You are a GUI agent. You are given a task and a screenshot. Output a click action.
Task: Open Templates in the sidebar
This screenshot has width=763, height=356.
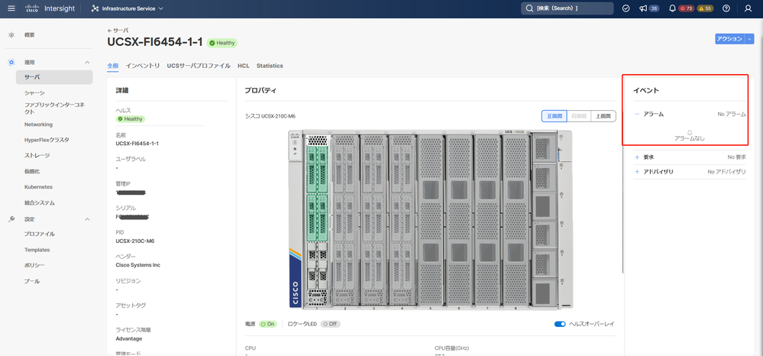[37, 250]
